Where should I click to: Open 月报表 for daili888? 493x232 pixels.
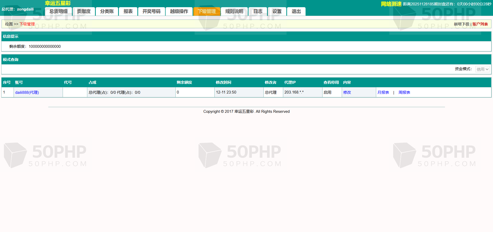383,92
